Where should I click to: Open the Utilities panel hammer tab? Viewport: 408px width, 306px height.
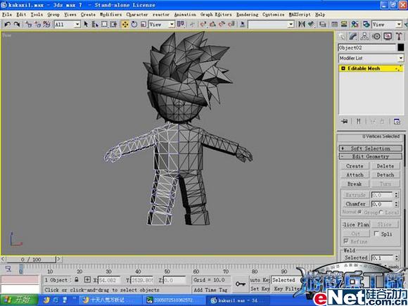click(x=399, y=37)
